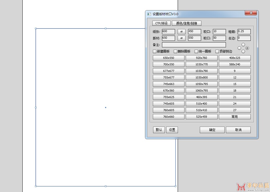This screenshot has height=192, width=270.
Task: Apply the 650x550 plate size preset
Action: coord(169,58)
